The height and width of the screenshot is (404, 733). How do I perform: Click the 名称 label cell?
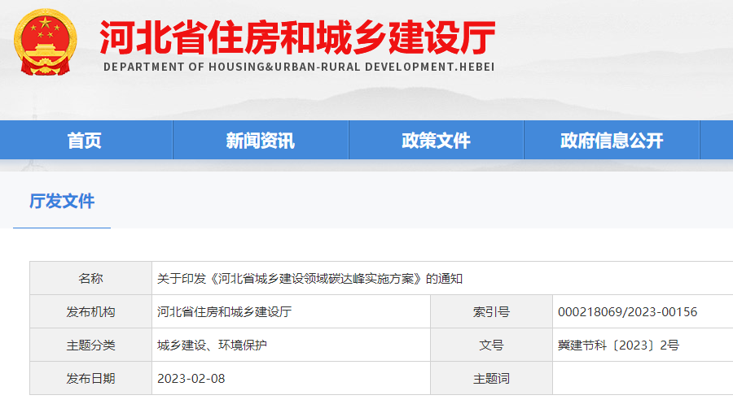click(90, 279)
